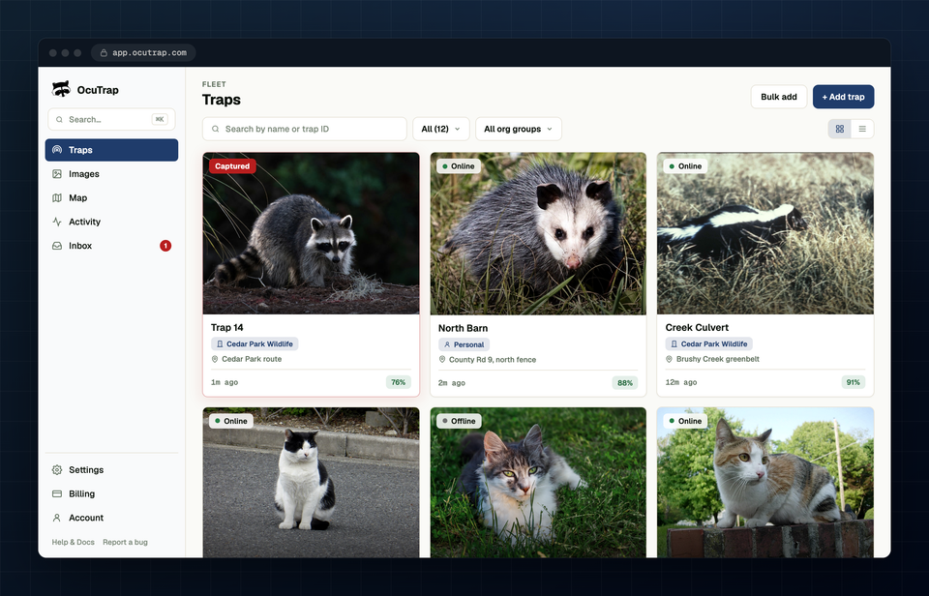Viewport: 929px width, 596px height.
Task: Open the Trap 14 raccoon thumbnail
Action: click(x=311, y=233)
